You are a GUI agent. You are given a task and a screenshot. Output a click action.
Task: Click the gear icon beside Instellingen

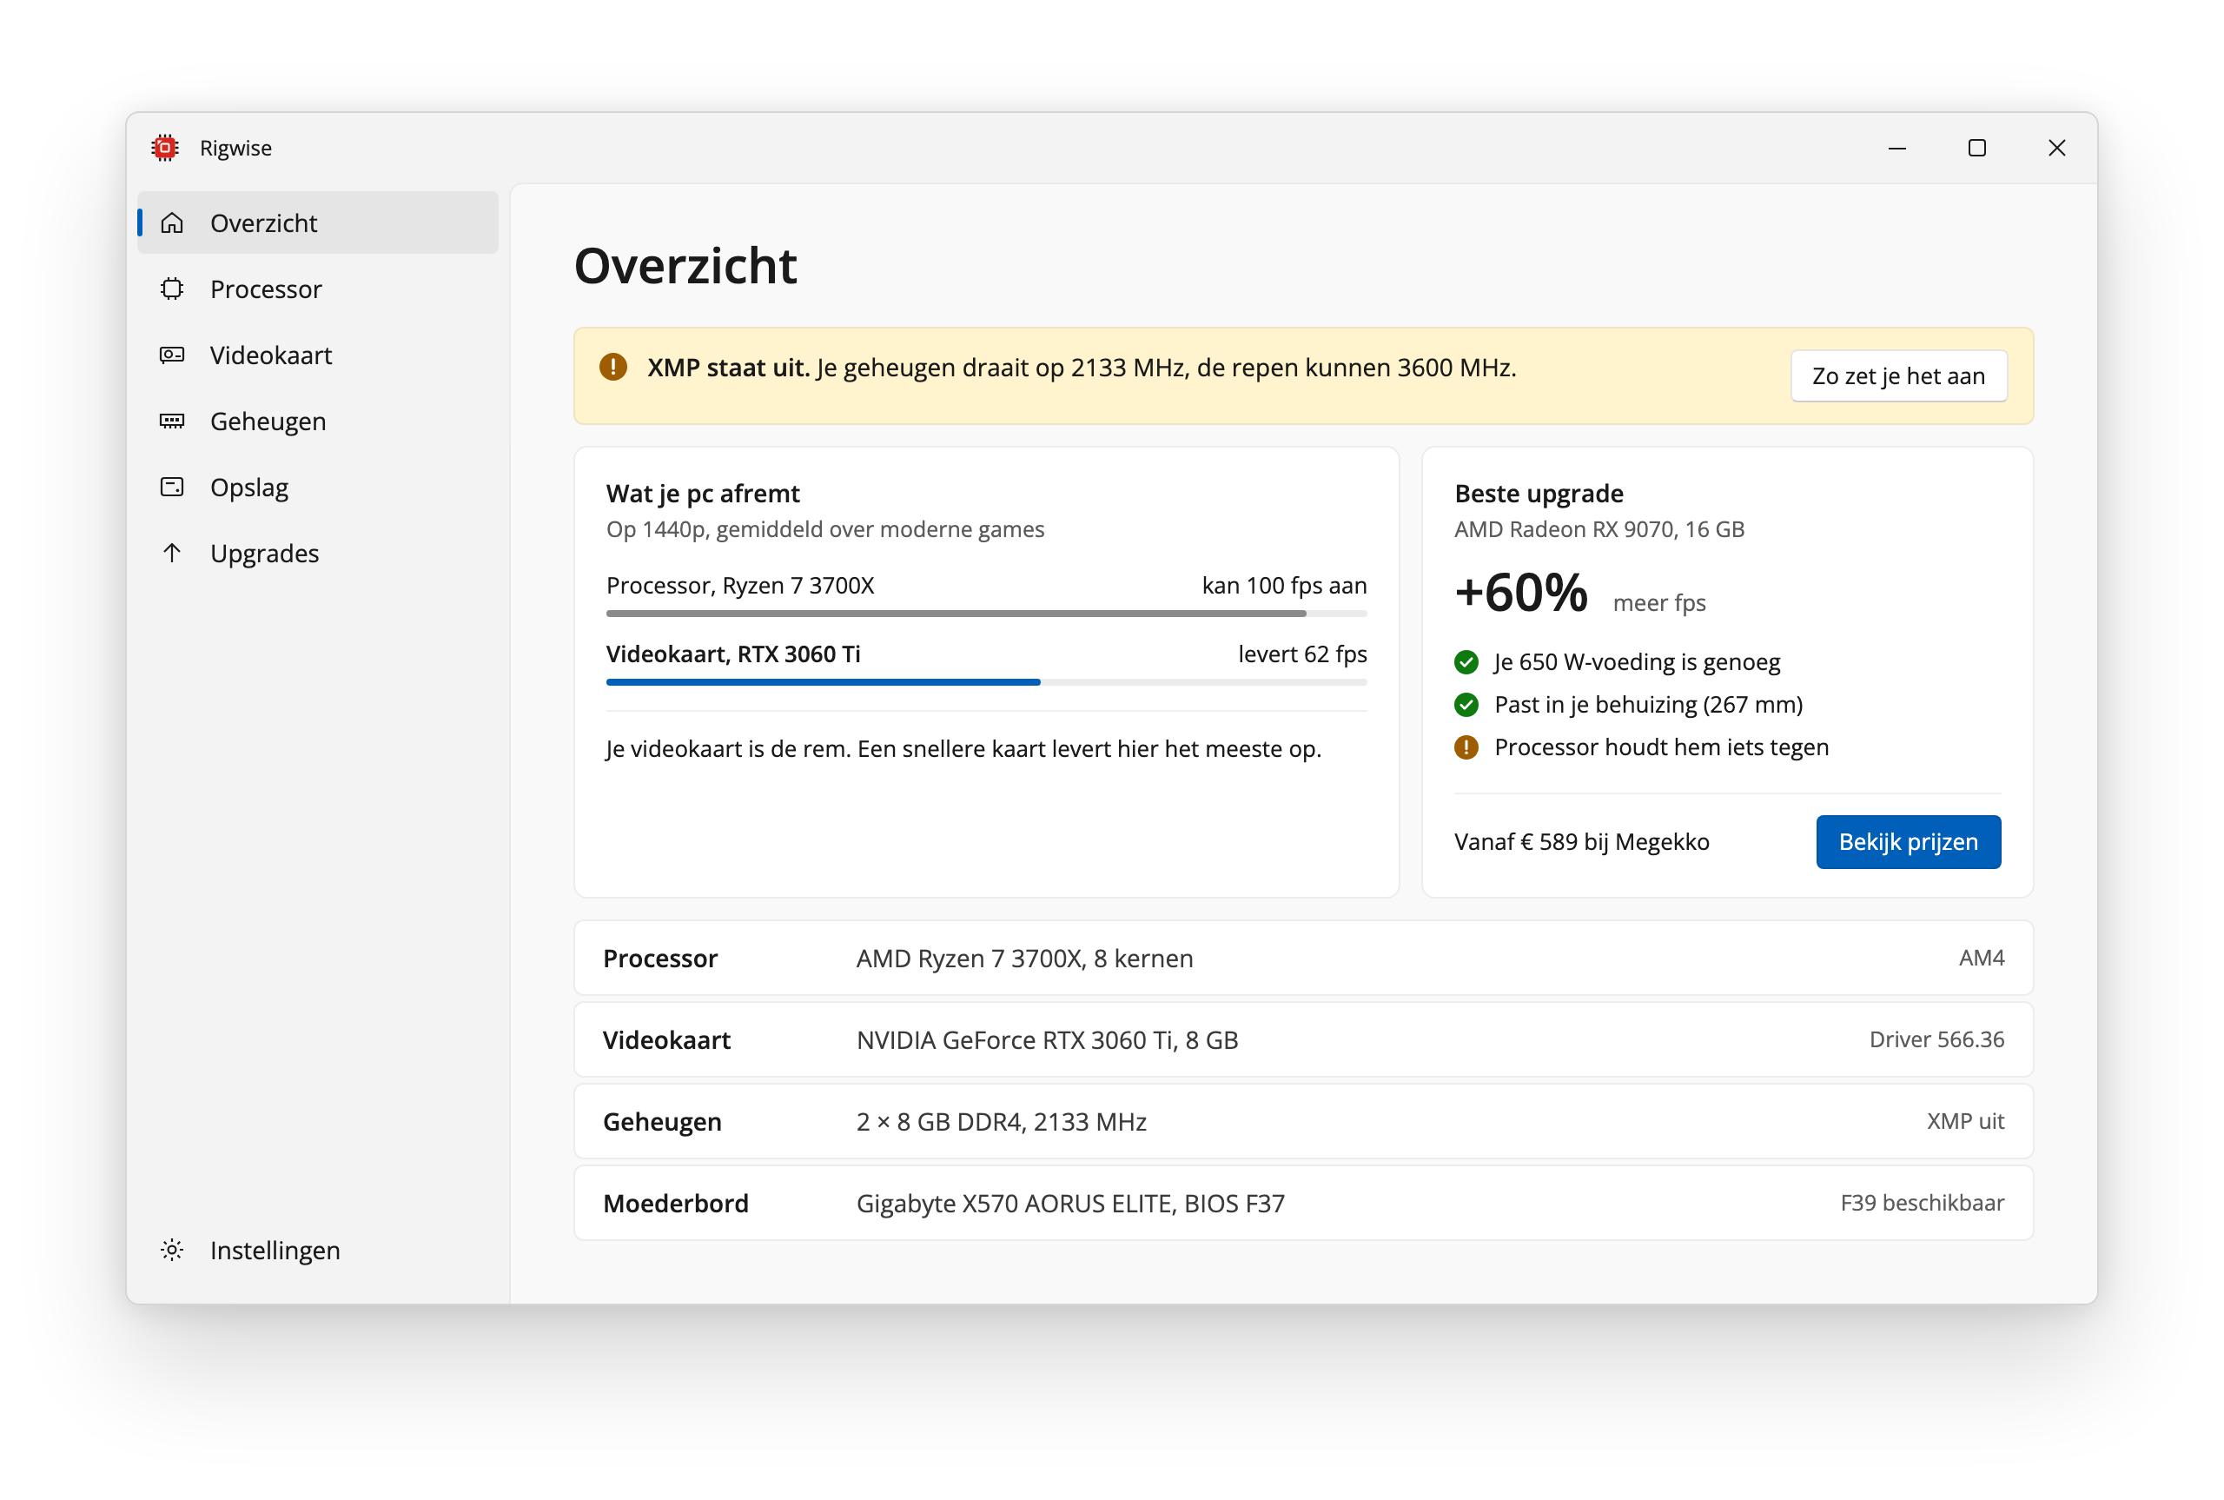pyautogui.click(x=172, y=1251)
